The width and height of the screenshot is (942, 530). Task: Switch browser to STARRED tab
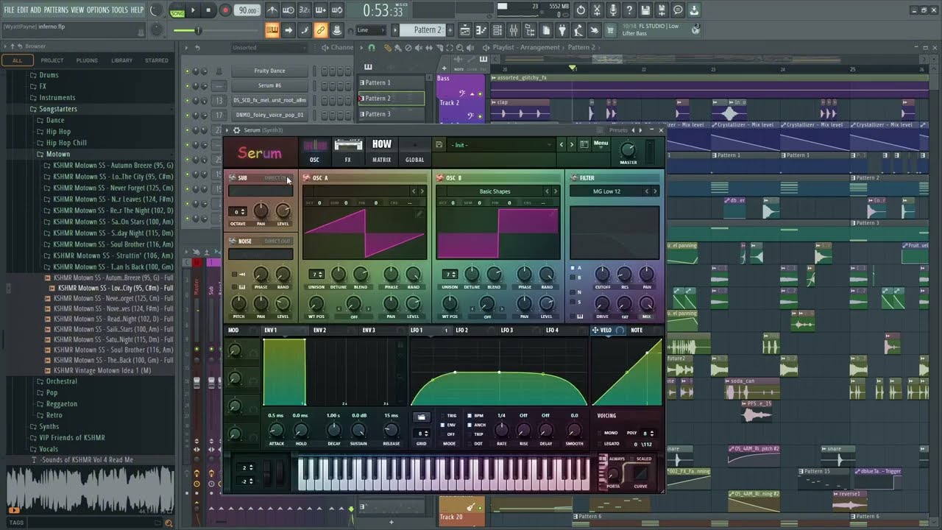[156, 60]
